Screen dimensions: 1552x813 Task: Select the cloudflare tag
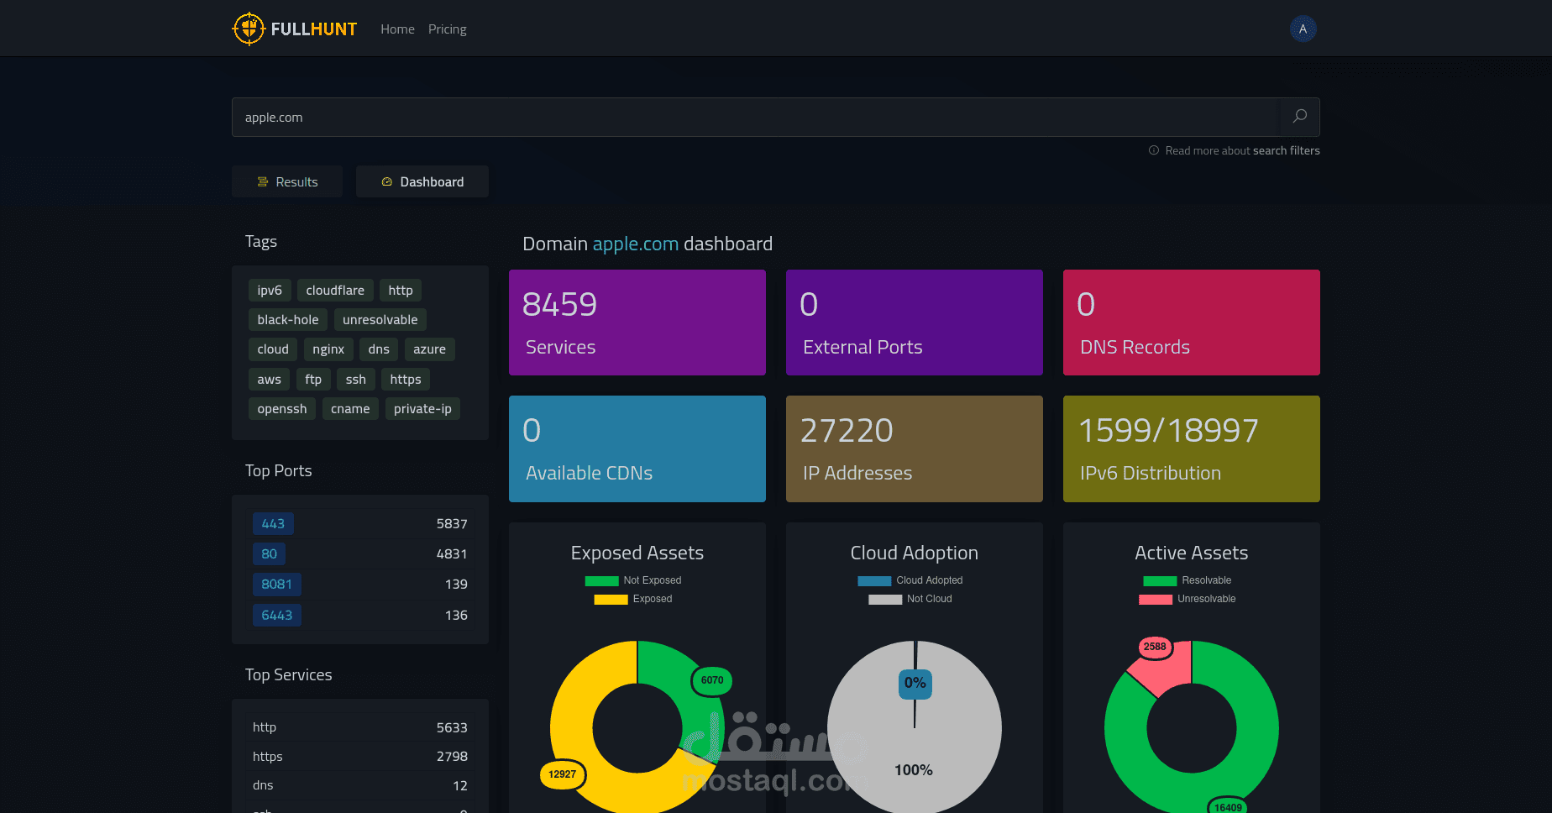click(x=335, y=291)
